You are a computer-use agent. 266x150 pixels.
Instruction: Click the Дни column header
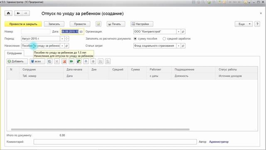pos(99,70)
